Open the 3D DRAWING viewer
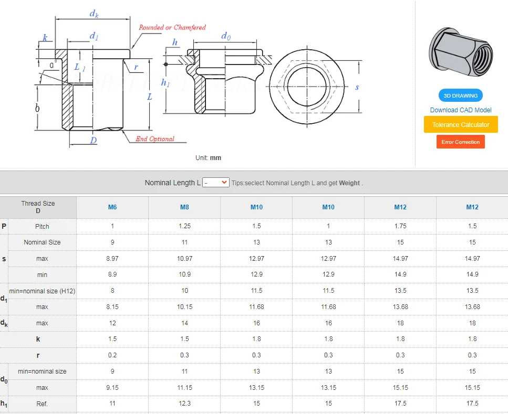 tap(460, 95)
